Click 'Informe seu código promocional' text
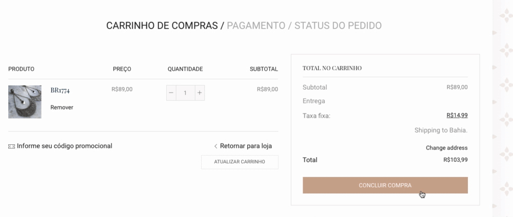 [x=65, y=146]
